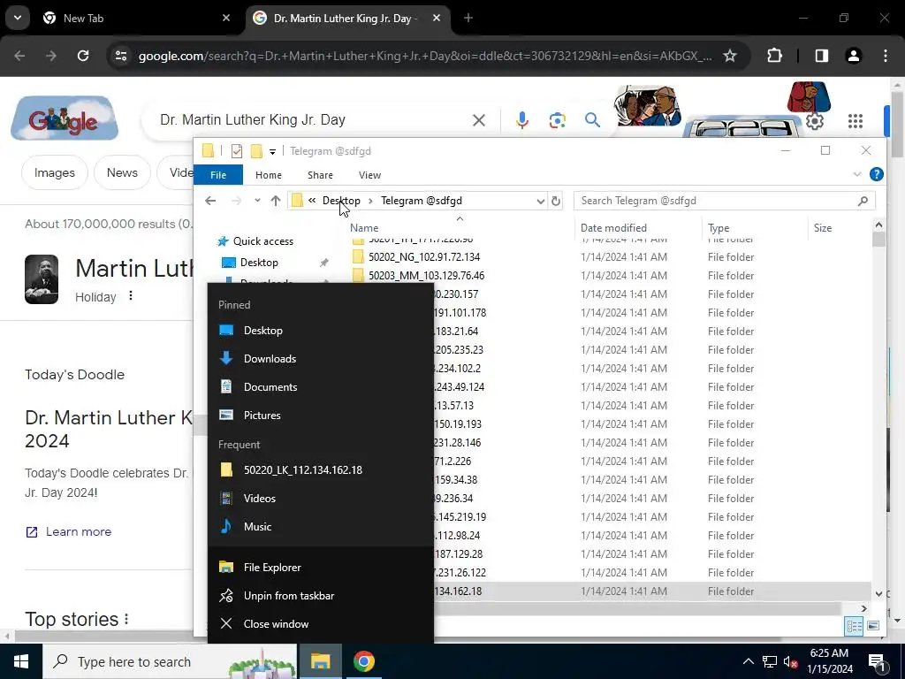
Task: Open Chrome extensions puzzle icon
Action: coord(774,56)
